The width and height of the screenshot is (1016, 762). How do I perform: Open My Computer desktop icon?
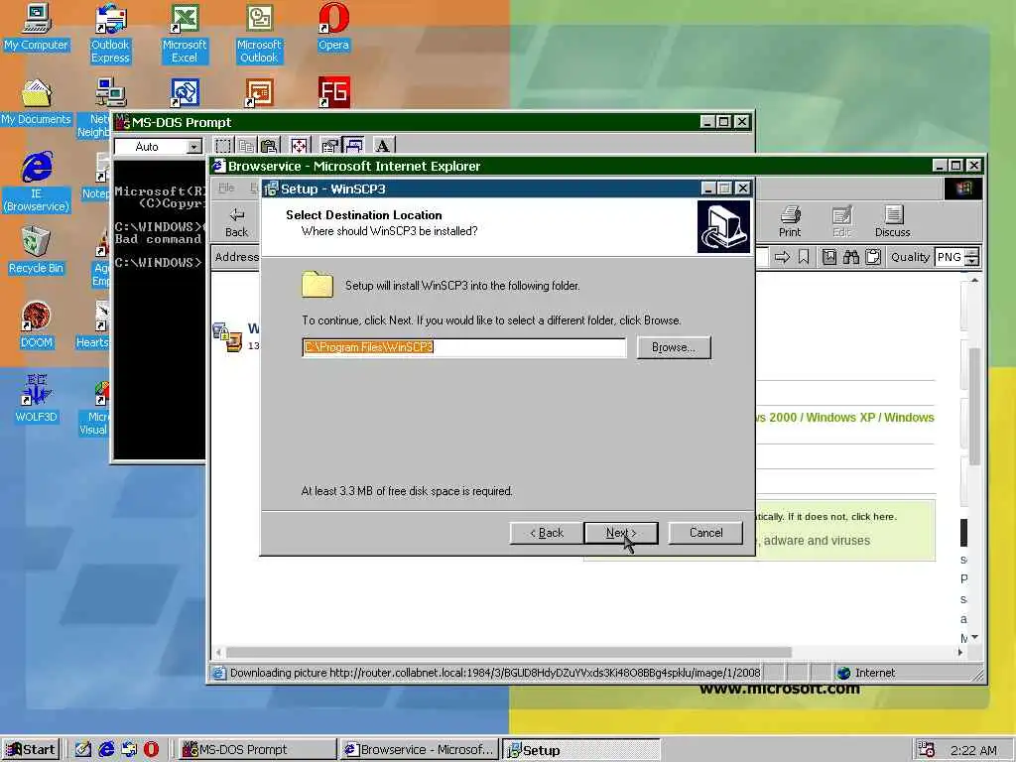pyautogui.click(x=36, y=28)
